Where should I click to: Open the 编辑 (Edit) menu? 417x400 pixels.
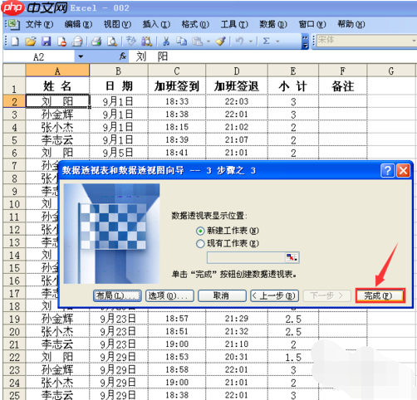pyautogui.click(x=78, y=24)
